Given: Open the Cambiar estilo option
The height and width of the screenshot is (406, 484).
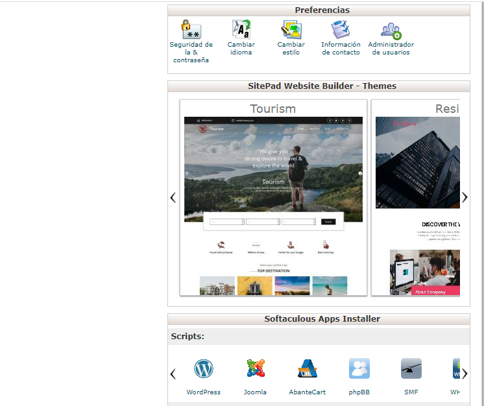Looking at the screenshot, I should 291,30.
